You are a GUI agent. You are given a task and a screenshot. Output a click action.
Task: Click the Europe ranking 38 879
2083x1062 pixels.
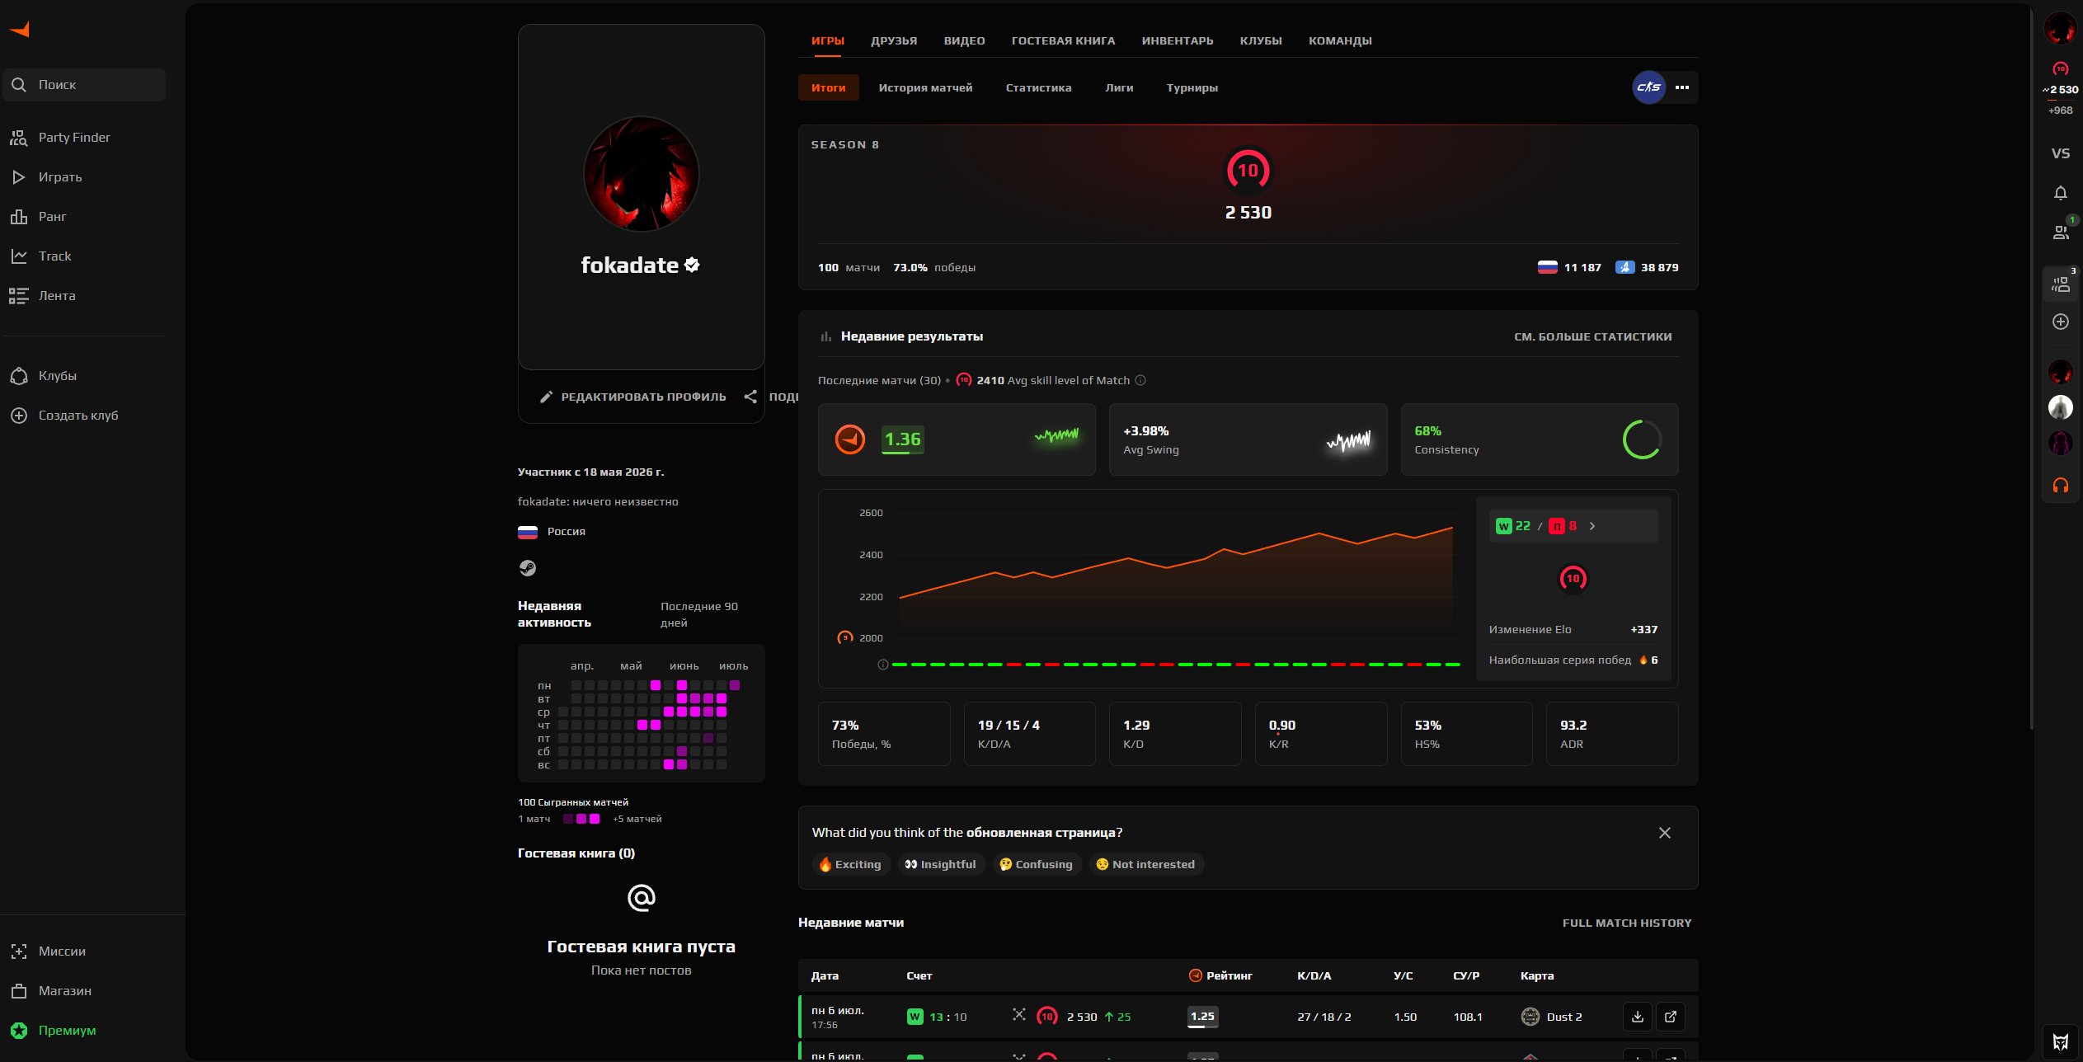click(x=1647, y=267)
